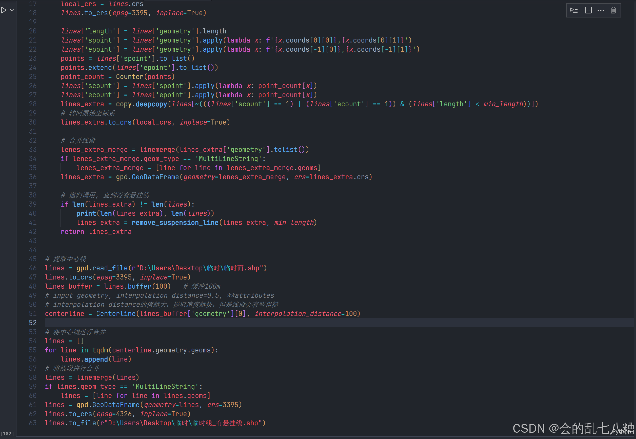Viewport: 636px width, 439px height.
Task: Click Counter on line 25
Action: point(130,77)
